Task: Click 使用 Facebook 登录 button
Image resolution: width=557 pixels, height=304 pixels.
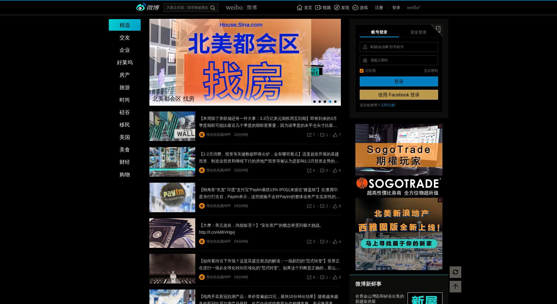Action: coord(399,95)
